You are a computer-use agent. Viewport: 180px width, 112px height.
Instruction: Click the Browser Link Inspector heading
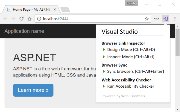123,43
